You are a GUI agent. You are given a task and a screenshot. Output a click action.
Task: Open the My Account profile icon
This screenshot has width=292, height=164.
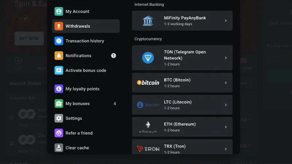[59, 11]
